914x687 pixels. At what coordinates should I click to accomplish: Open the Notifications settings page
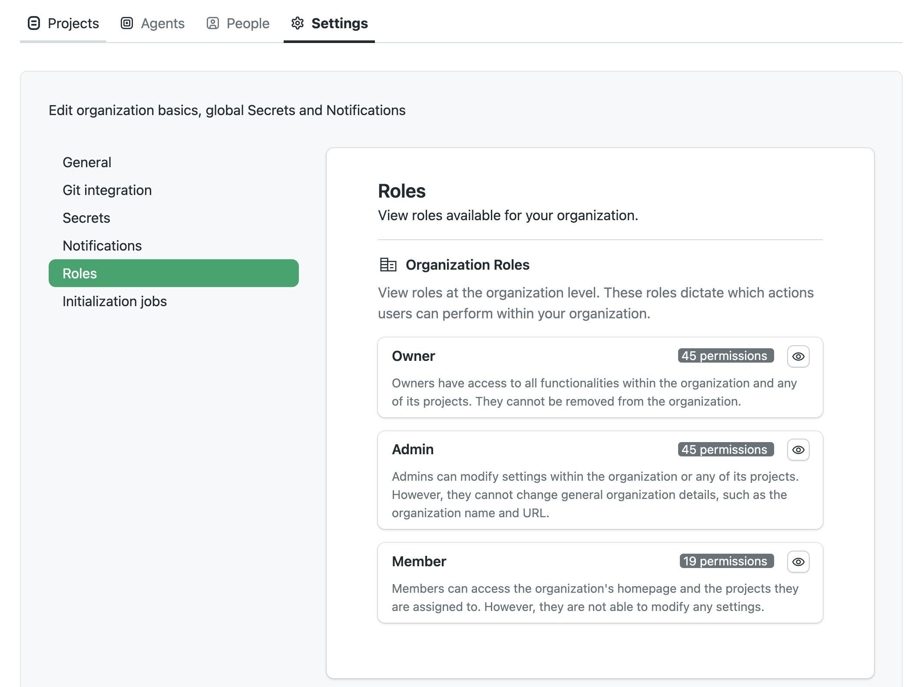click(x=174, y=245)
